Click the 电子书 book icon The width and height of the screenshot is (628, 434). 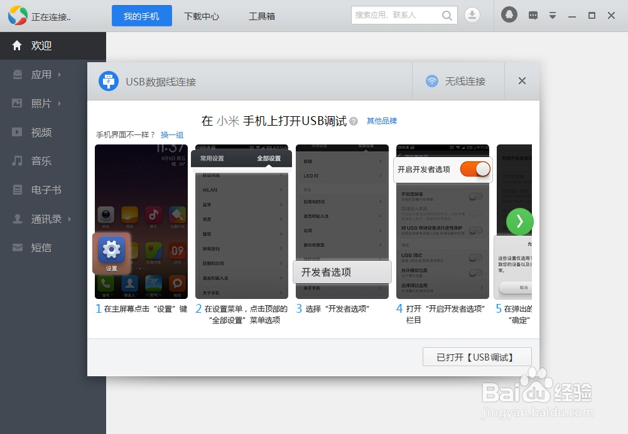click(x=17, y=190)
